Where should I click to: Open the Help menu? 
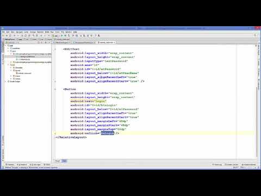(x=75, y=32)
